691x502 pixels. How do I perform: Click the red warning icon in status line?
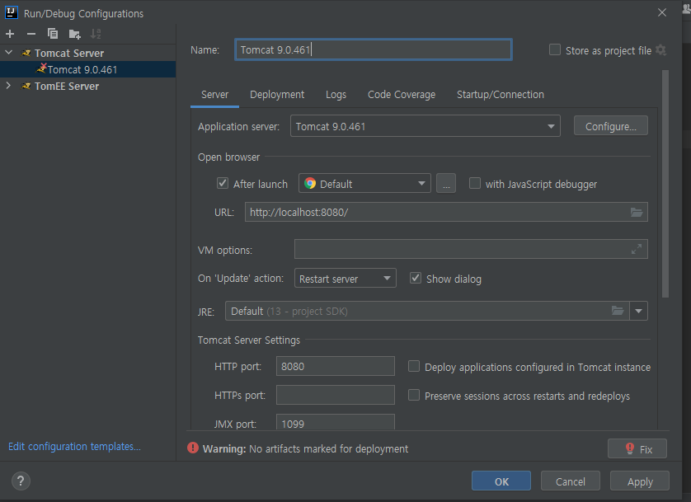[x=193, y=448]
